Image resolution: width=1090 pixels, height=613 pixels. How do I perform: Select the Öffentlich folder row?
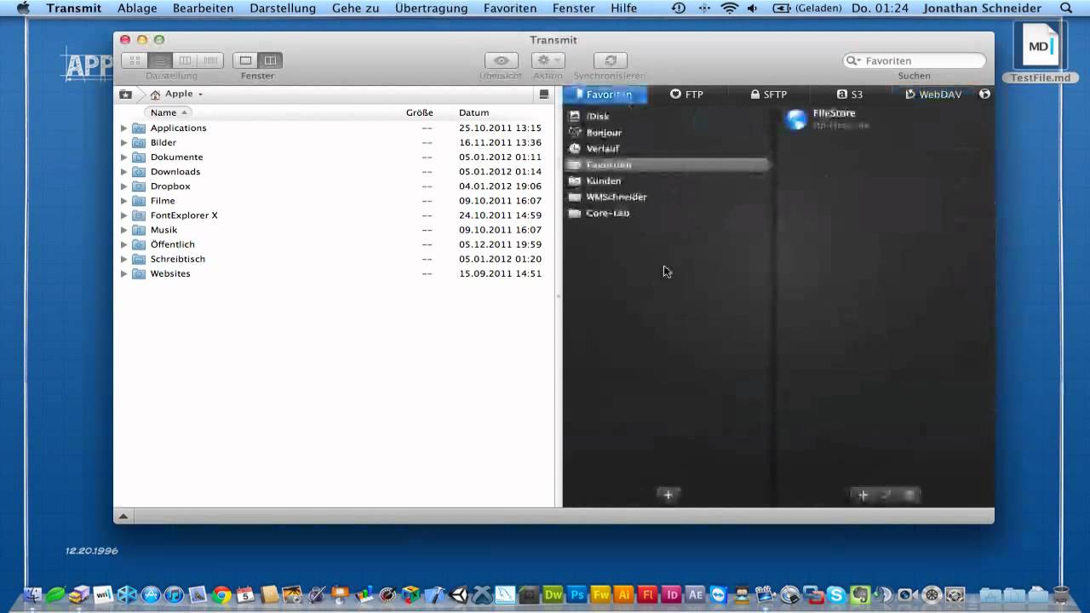(x=334, y=244)
